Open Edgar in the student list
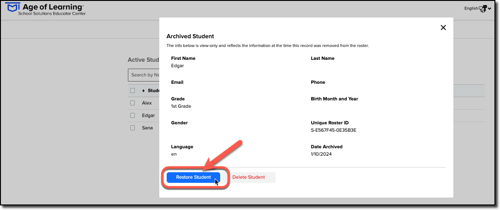Screen dimensions: 500x210 point(148,116)
